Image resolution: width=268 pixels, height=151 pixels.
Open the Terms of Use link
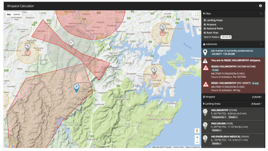point(178,147)
